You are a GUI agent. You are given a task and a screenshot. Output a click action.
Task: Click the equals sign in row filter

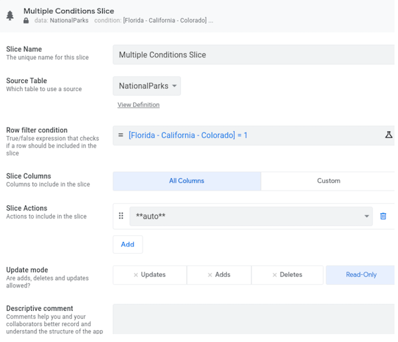point(121,135)
